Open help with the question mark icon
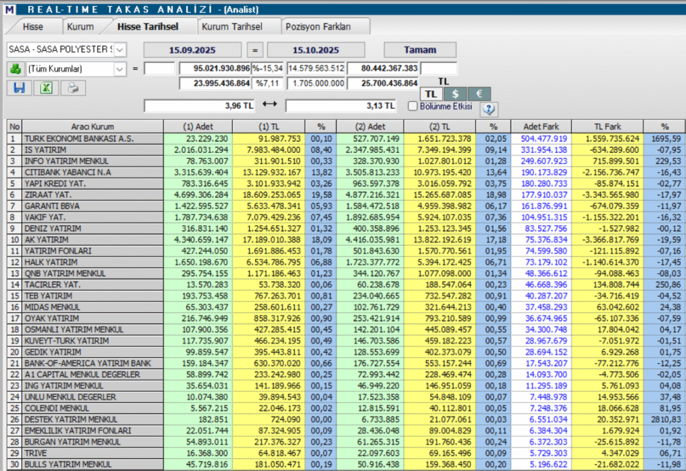 pos(488,109)
